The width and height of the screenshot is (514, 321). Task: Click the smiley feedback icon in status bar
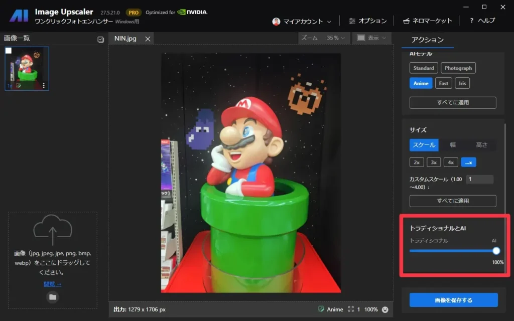pyautogui.click(x=385, y=309)
